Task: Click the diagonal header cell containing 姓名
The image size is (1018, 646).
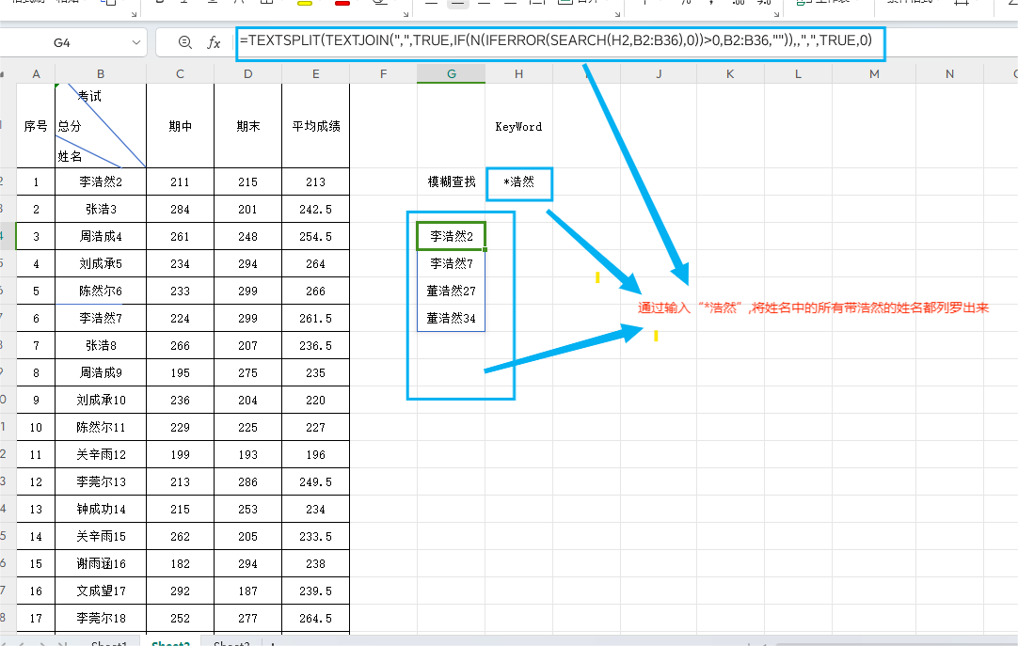Action: pos(101,126)
